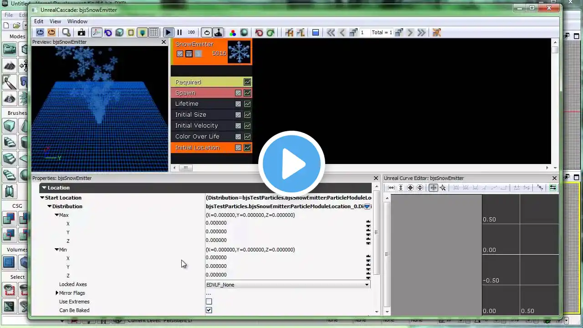Screen dimensions: 583x328
Task: Enable the Use Extremes checkbox
Action: click(209, 302)
